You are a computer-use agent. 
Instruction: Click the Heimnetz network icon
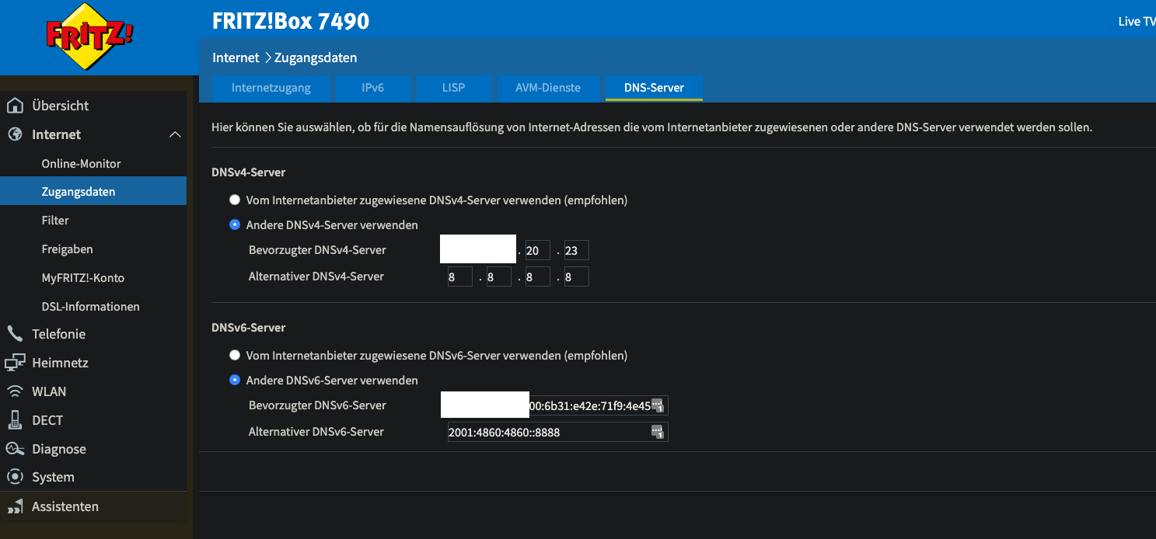15,363
